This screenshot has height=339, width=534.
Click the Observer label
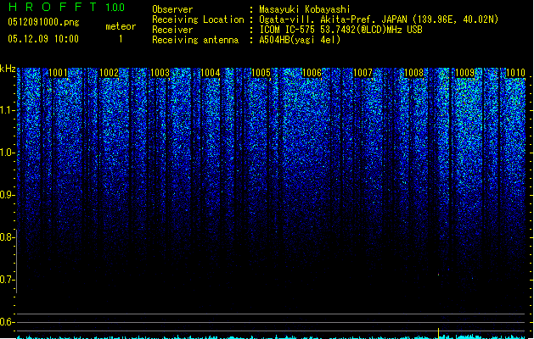click(172, 9)
